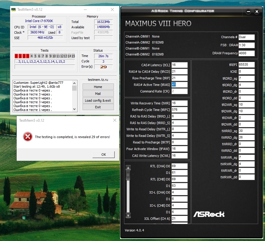Click the log scroll down arrow in TestMem5

tap(74, 109)
